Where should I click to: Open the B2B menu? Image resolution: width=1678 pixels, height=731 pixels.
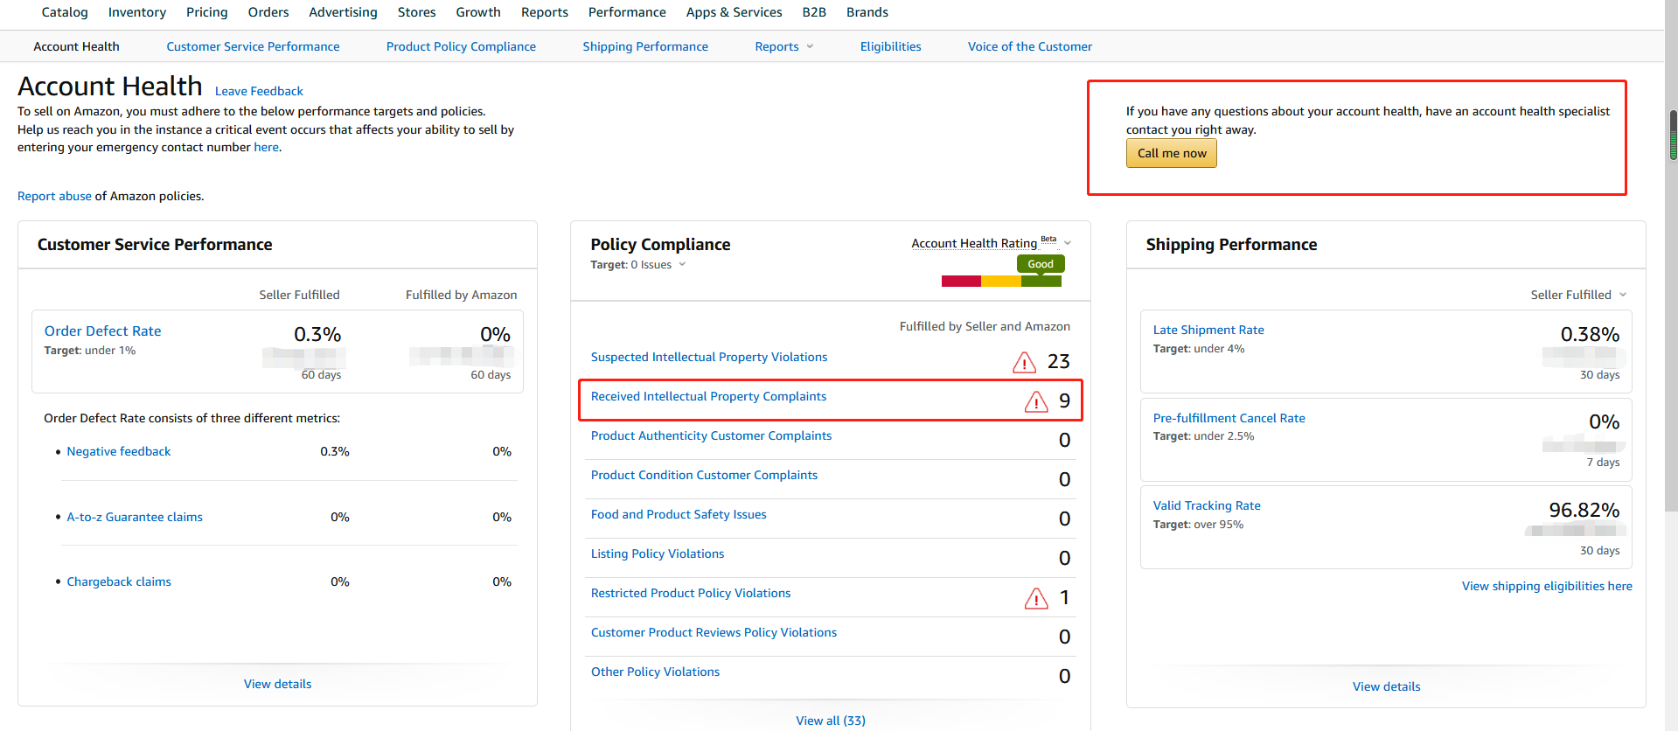coord(814,12)
